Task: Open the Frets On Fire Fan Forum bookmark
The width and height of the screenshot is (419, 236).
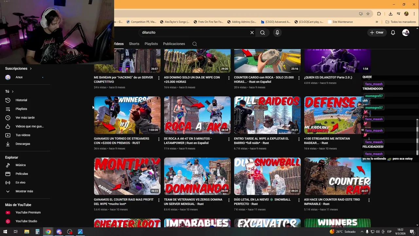Action: coord(208,22)
